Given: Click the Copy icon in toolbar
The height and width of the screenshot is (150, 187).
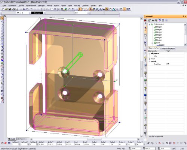Looking at the screenshot, I should 24,9.
